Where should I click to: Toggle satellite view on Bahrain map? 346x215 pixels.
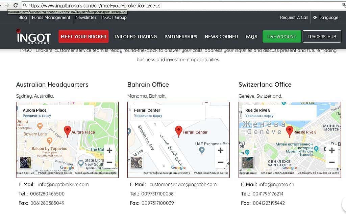click(x=137, y=162)
